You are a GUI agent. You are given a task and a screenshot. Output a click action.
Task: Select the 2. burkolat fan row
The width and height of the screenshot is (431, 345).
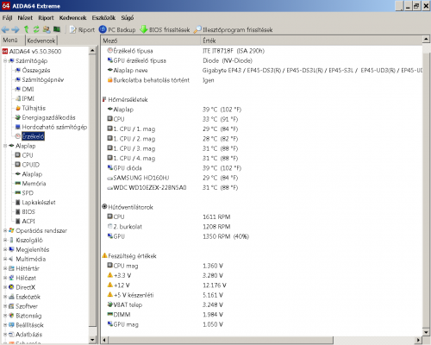(x=261, y=227)
